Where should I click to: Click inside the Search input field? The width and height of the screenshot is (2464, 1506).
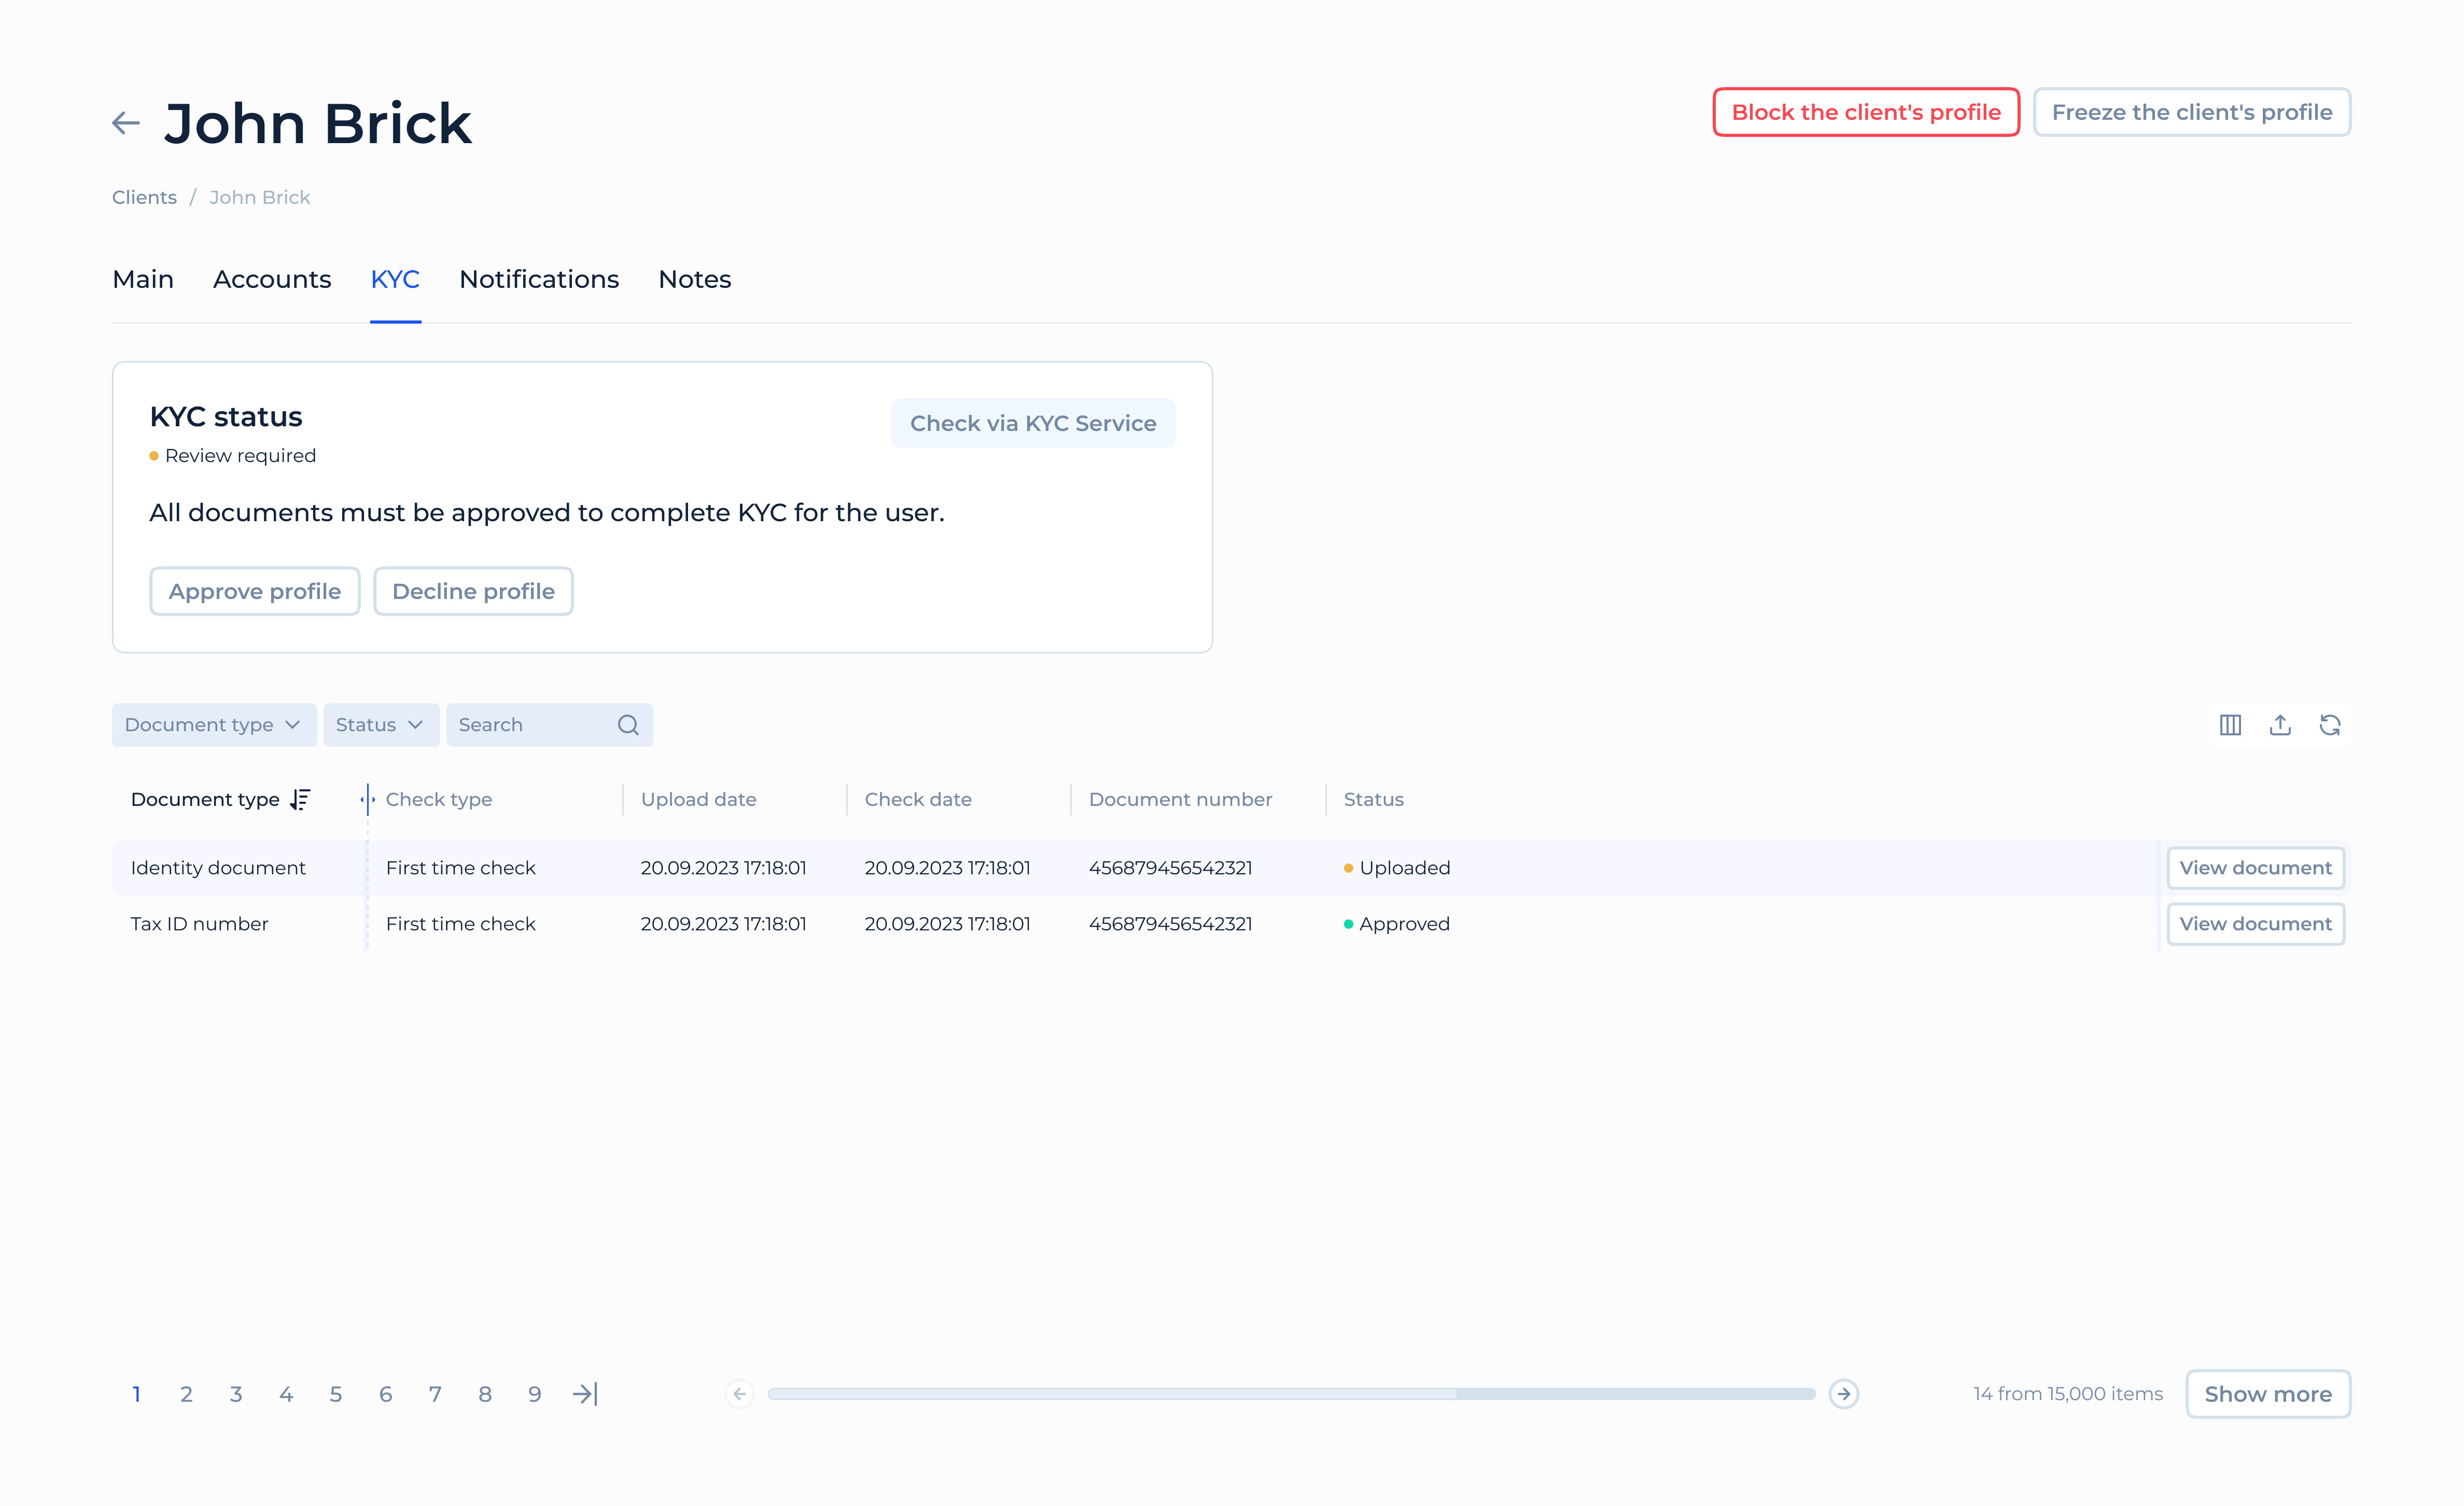[520, 724]
